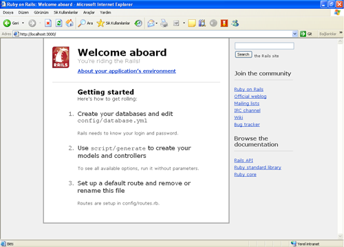
Task: Click the scrollbar up arrow
Action: (340, 41)
